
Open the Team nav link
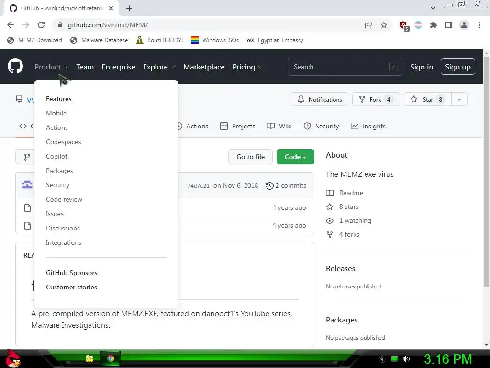coord(85,67)
